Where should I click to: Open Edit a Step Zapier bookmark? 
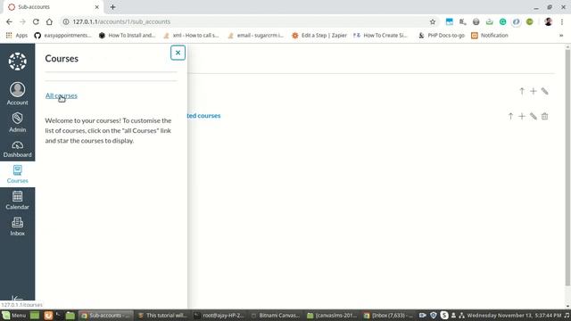tap(319, 36)
